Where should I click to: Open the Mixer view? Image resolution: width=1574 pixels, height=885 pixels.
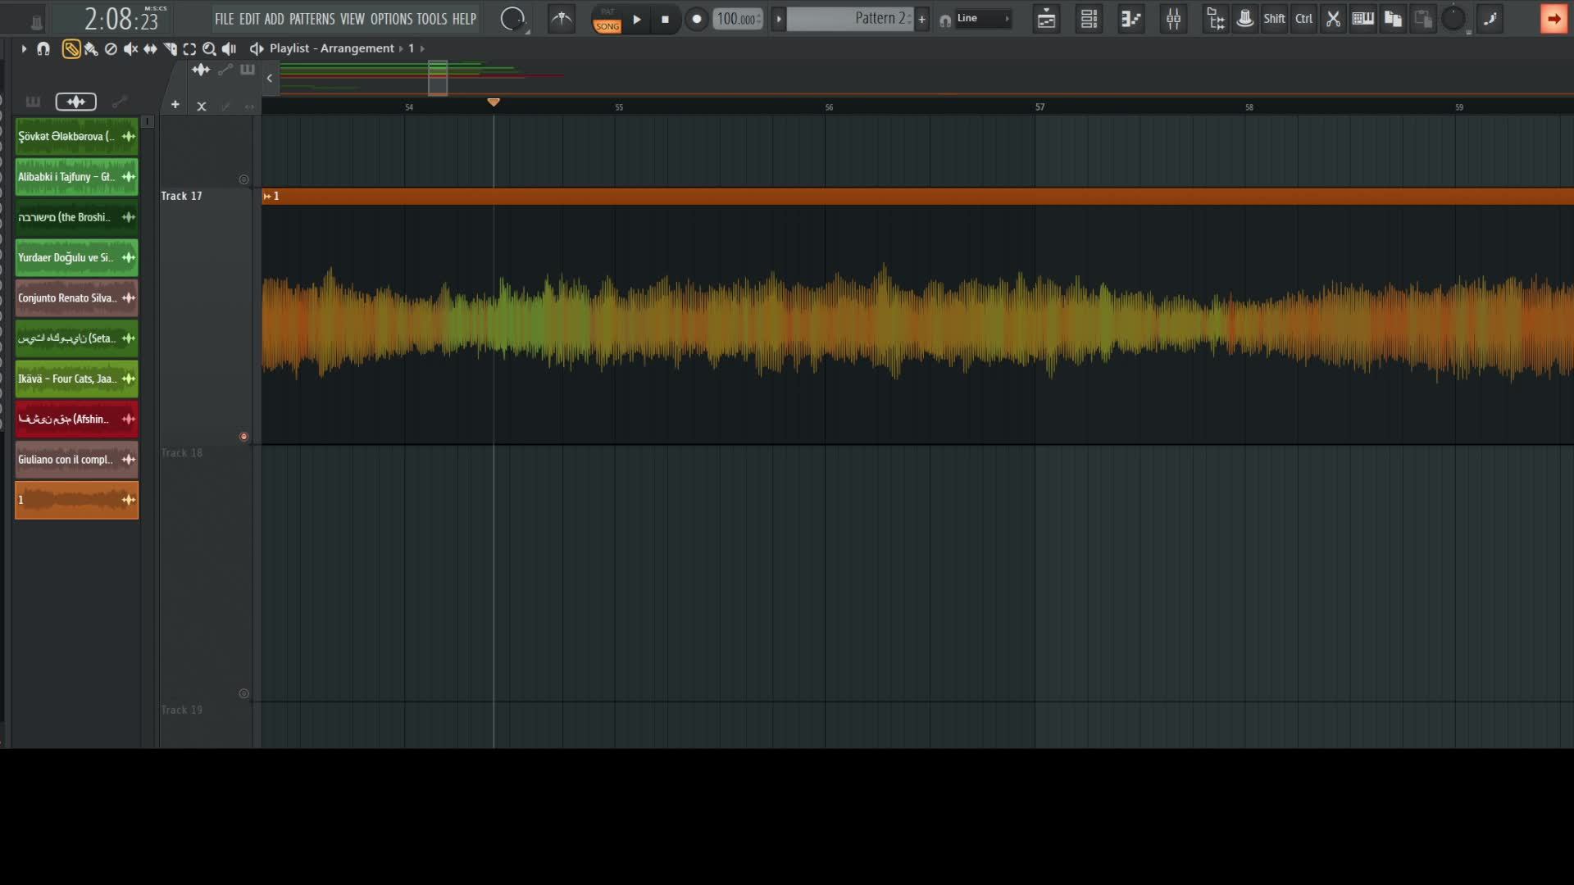point(1173,19)
